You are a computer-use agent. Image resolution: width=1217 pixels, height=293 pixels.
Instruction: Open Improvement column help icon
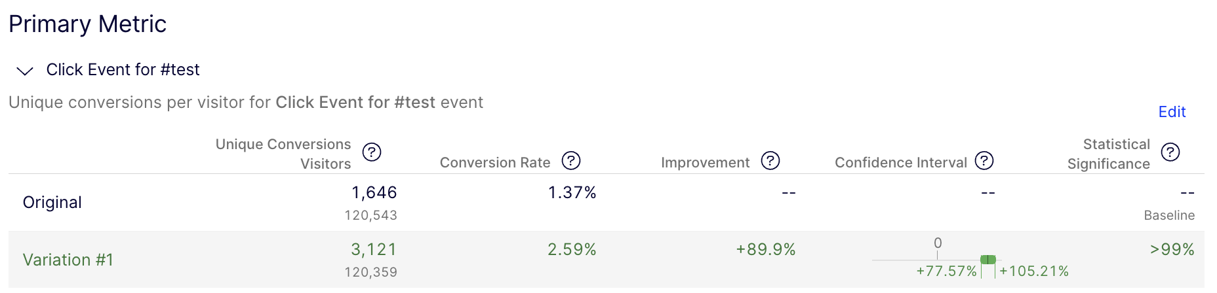[770, 161]
